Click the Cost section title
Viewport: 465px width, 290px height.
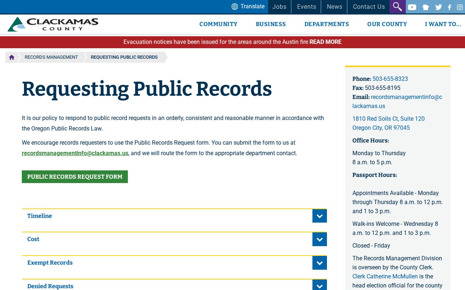[x=33, y=239]
